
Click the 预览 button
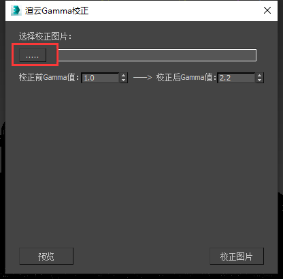(x=46, y=256)
